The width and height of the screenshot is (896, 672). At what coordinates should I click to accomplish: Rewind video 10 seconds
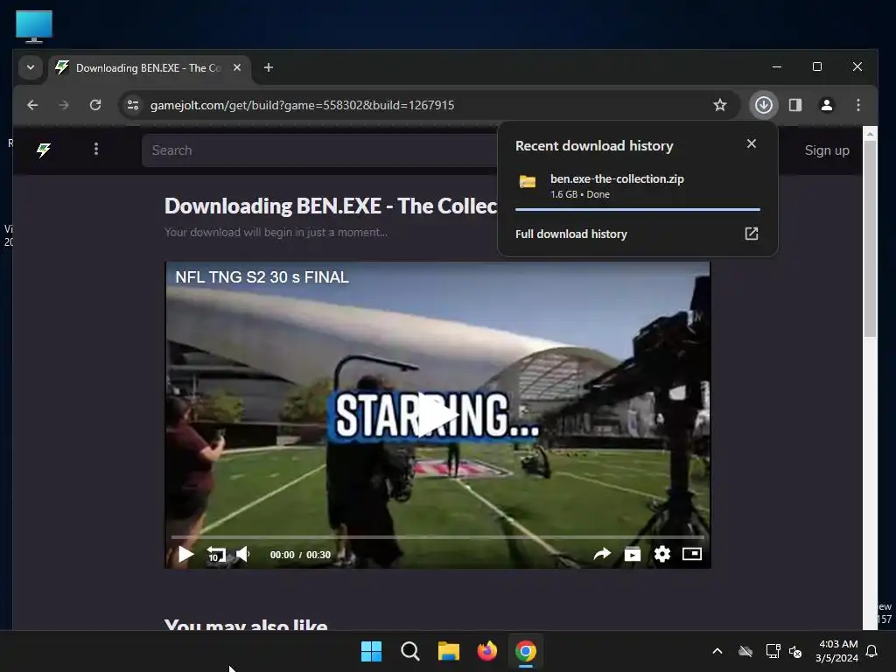216,555
